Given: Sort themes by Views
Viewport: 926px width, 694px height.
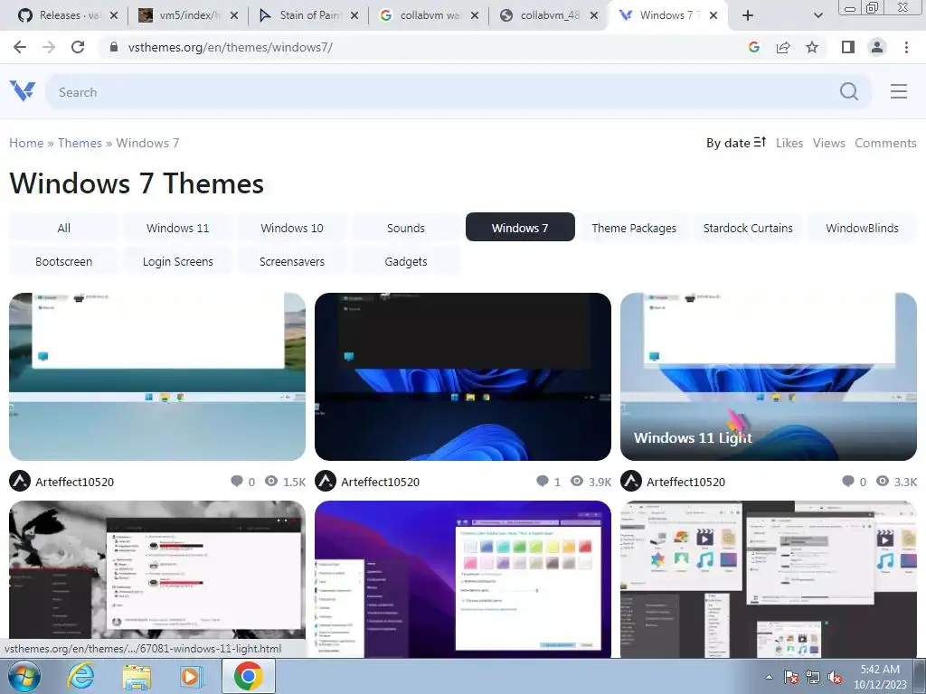Looking at the screenshot, I should [828, 143].
